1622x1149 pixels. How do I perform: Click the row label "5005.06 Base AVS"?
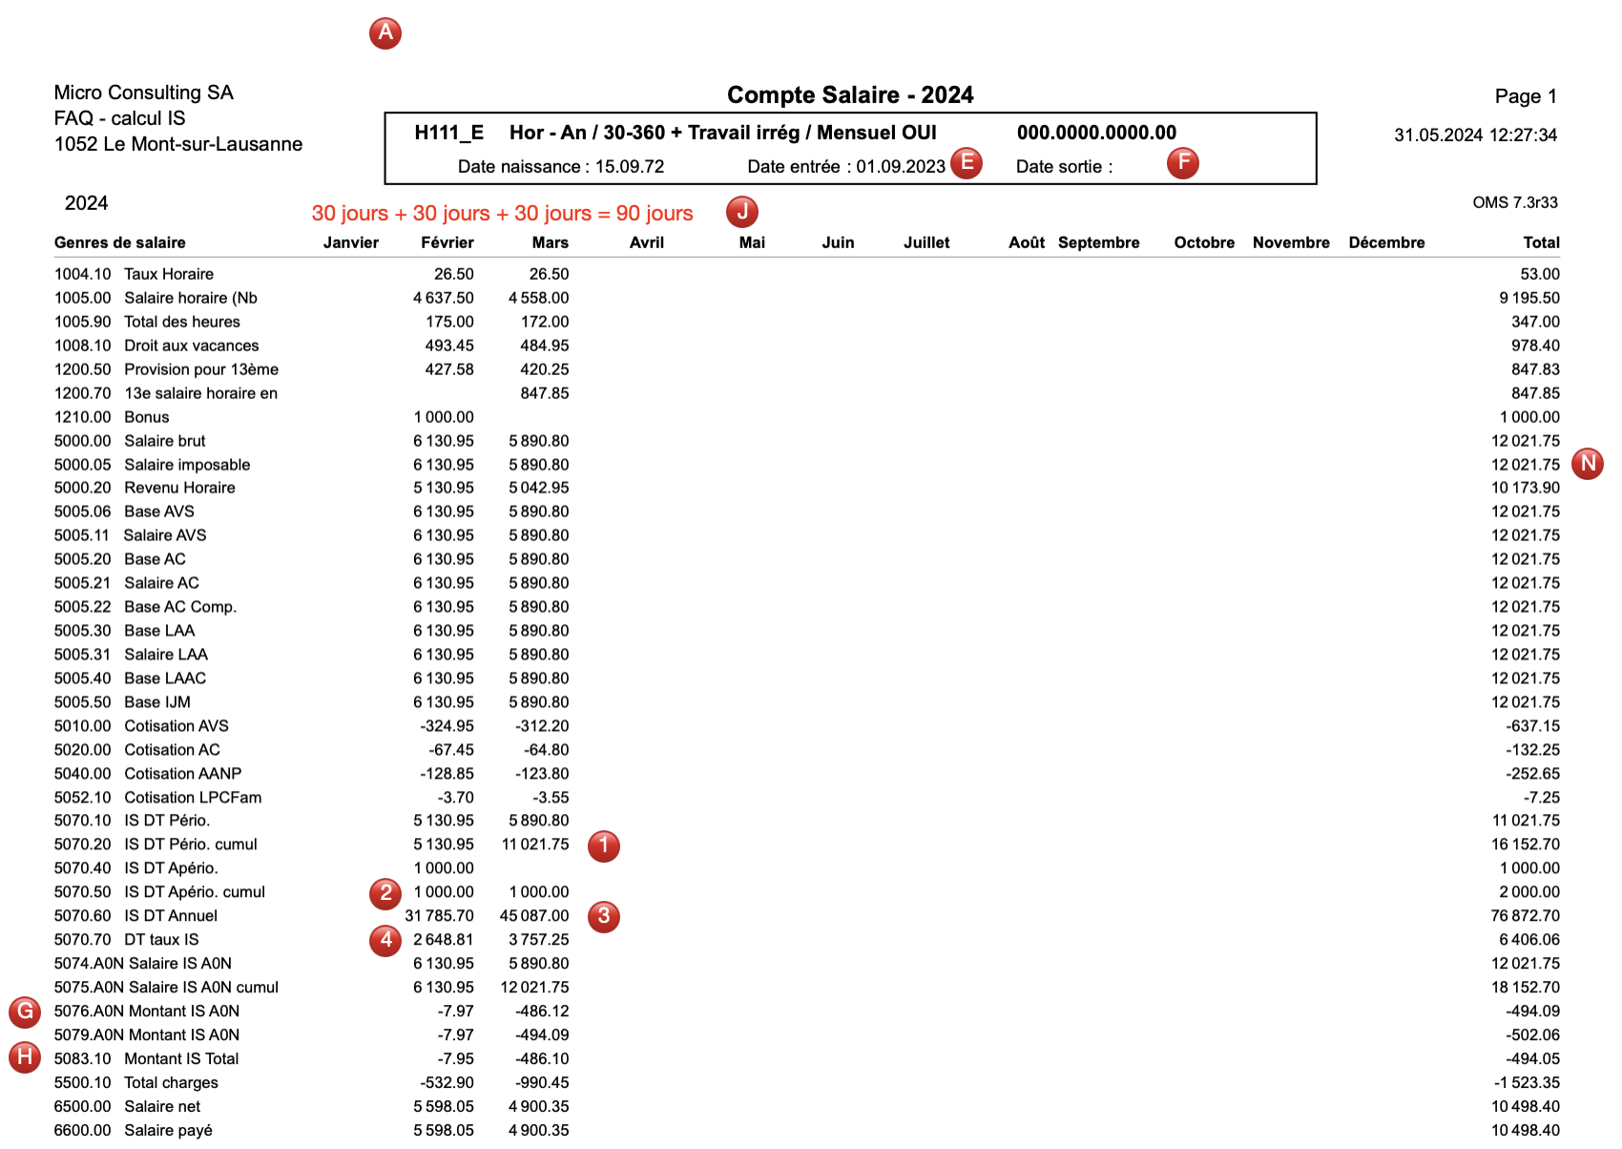124,512
